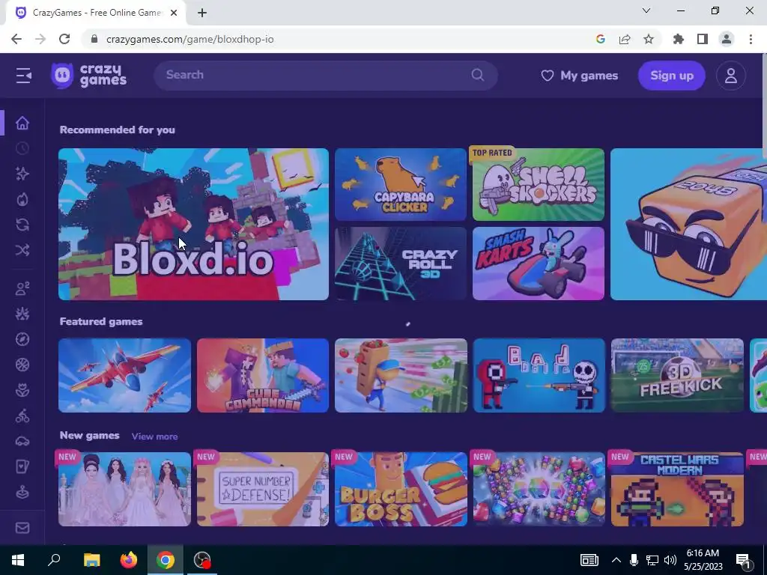Image resolution: width=767 pixels, height=575 pixels.
Task: Open the user profile icon
Action: pos(731,76)
